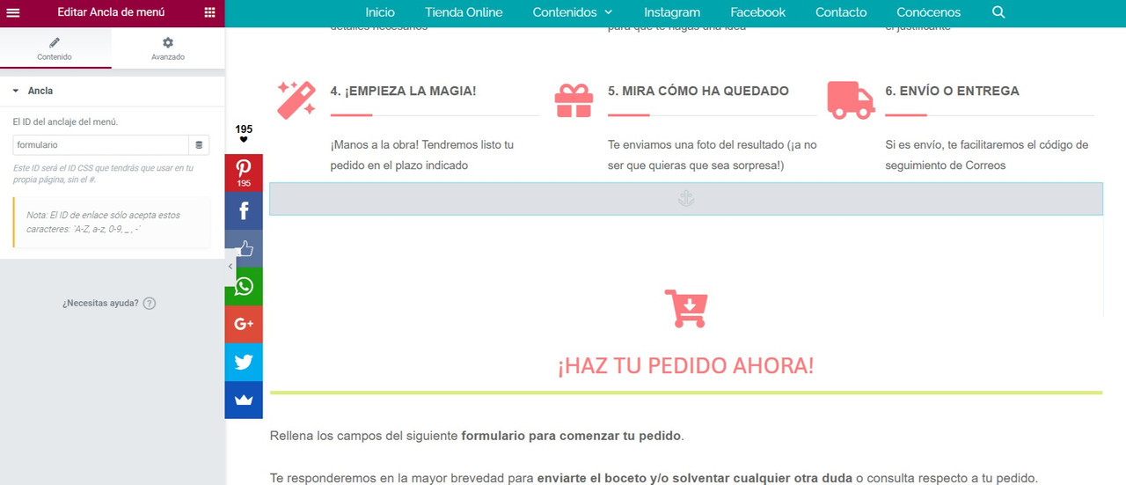1126x485 pixels.
Task: Open the Elementor hamburger menu
Action: click(x=13, y=12)
